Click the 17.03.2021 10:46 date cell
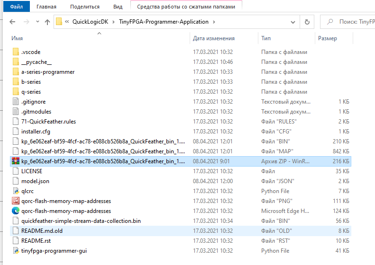 coord(213,62)
